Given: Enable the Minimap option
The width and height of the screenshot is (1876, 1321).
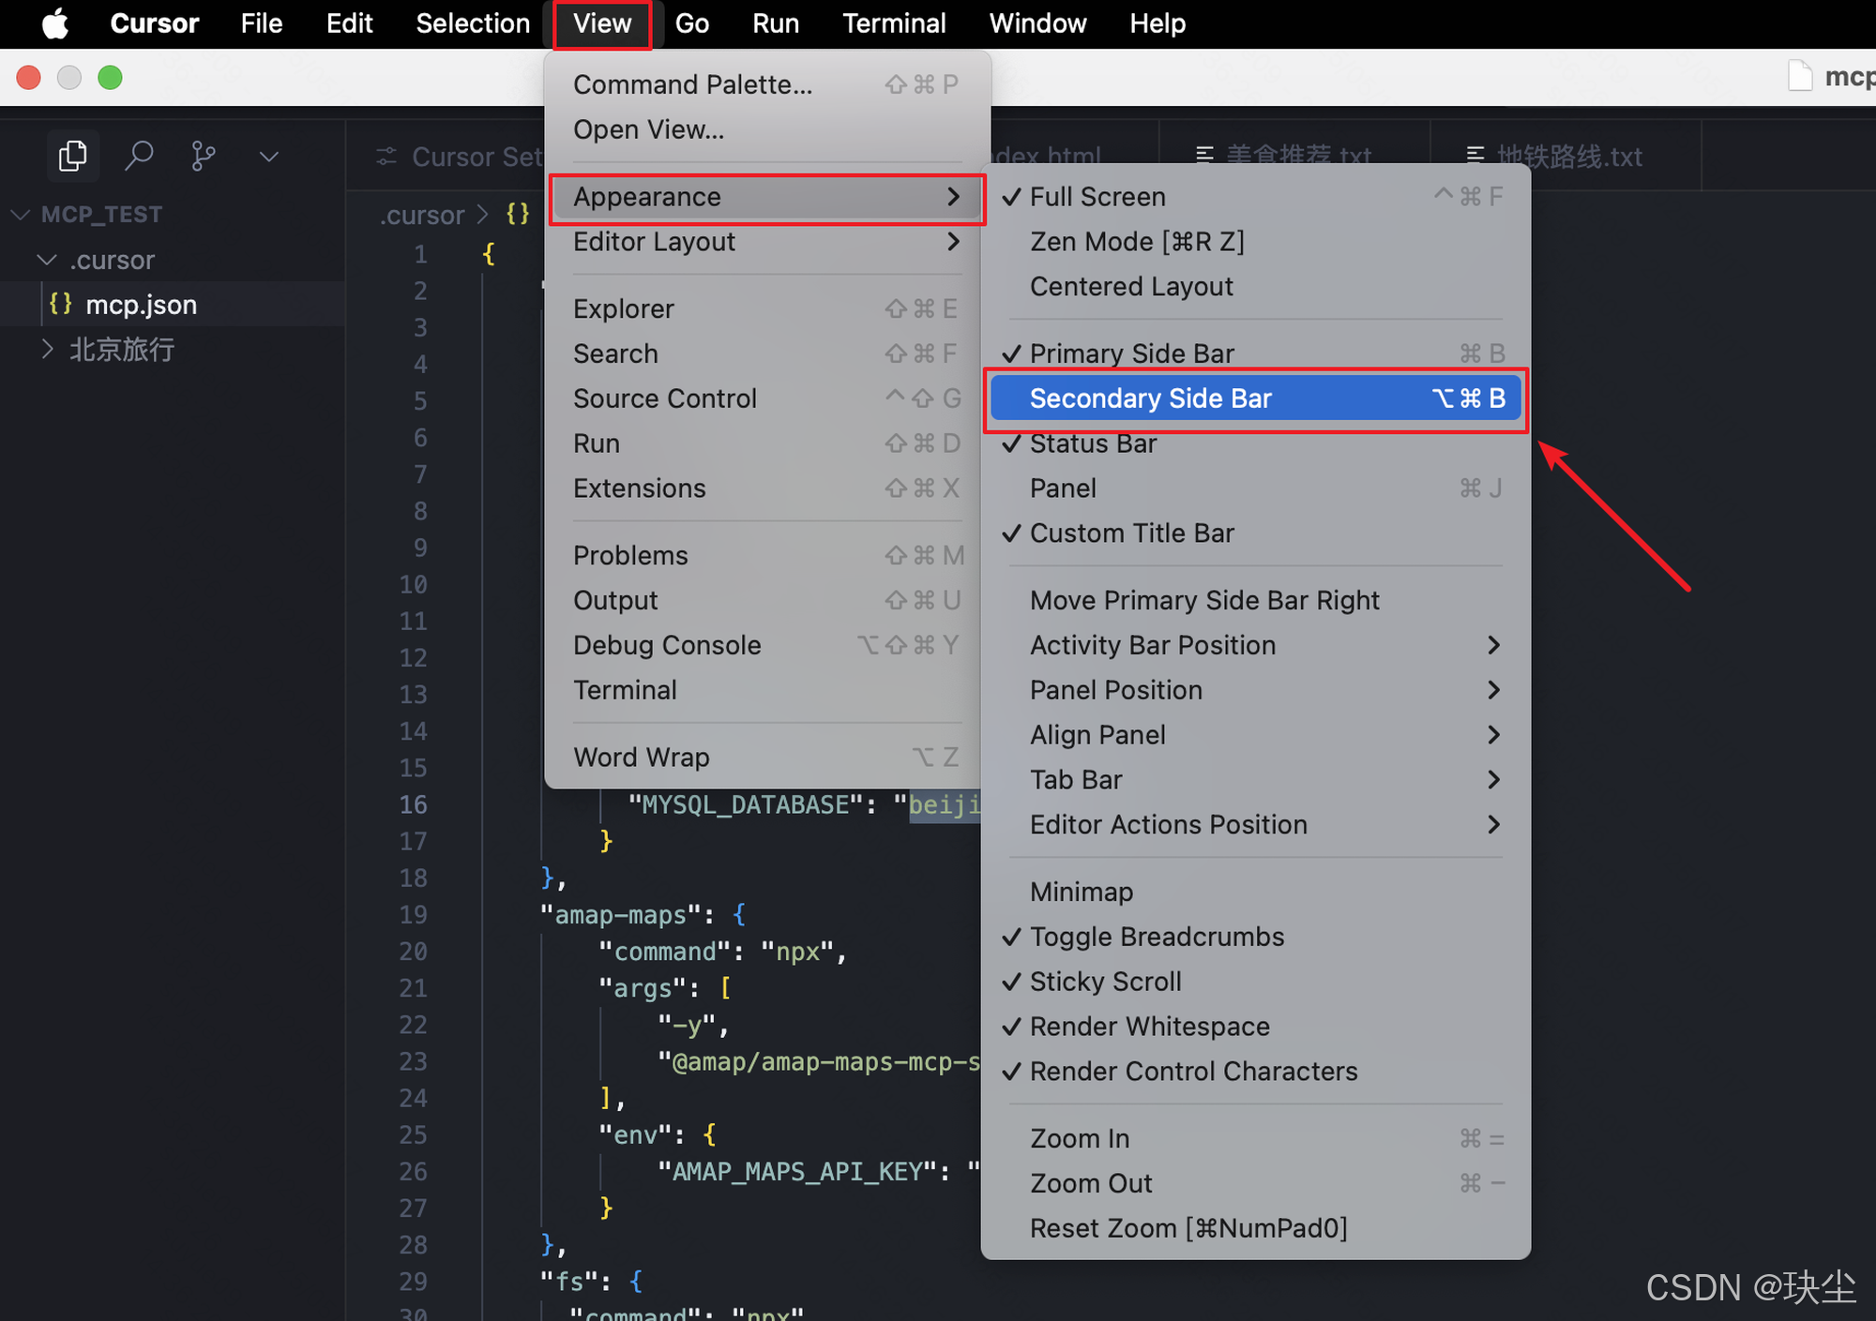Looking at the screenshot, I should (x=1081, y=892).
